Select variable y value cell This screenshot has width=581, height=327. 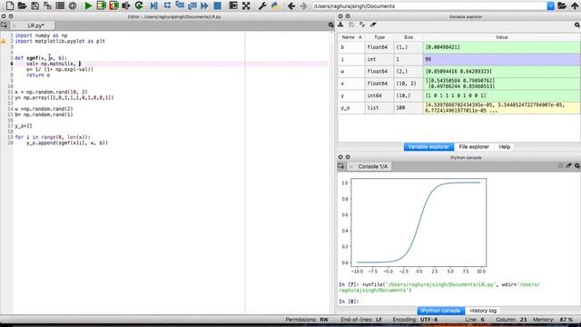502,95
